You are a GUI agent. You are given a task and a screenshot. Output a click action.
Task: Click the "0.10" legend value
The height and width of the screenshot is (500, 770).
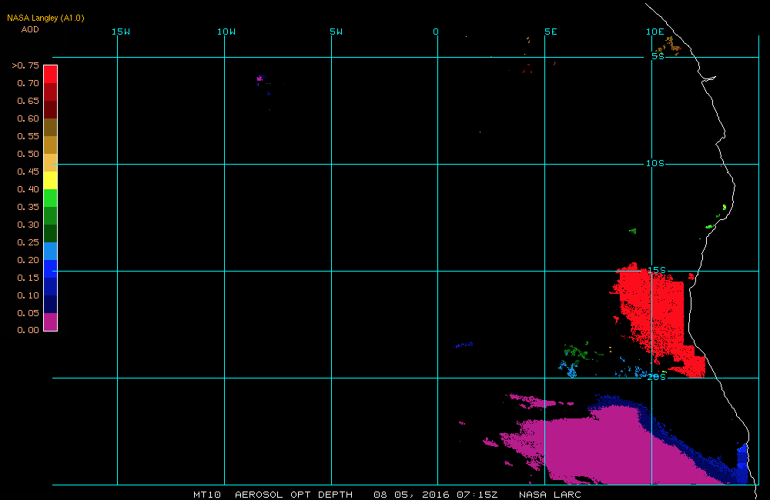tap(28, 295)
